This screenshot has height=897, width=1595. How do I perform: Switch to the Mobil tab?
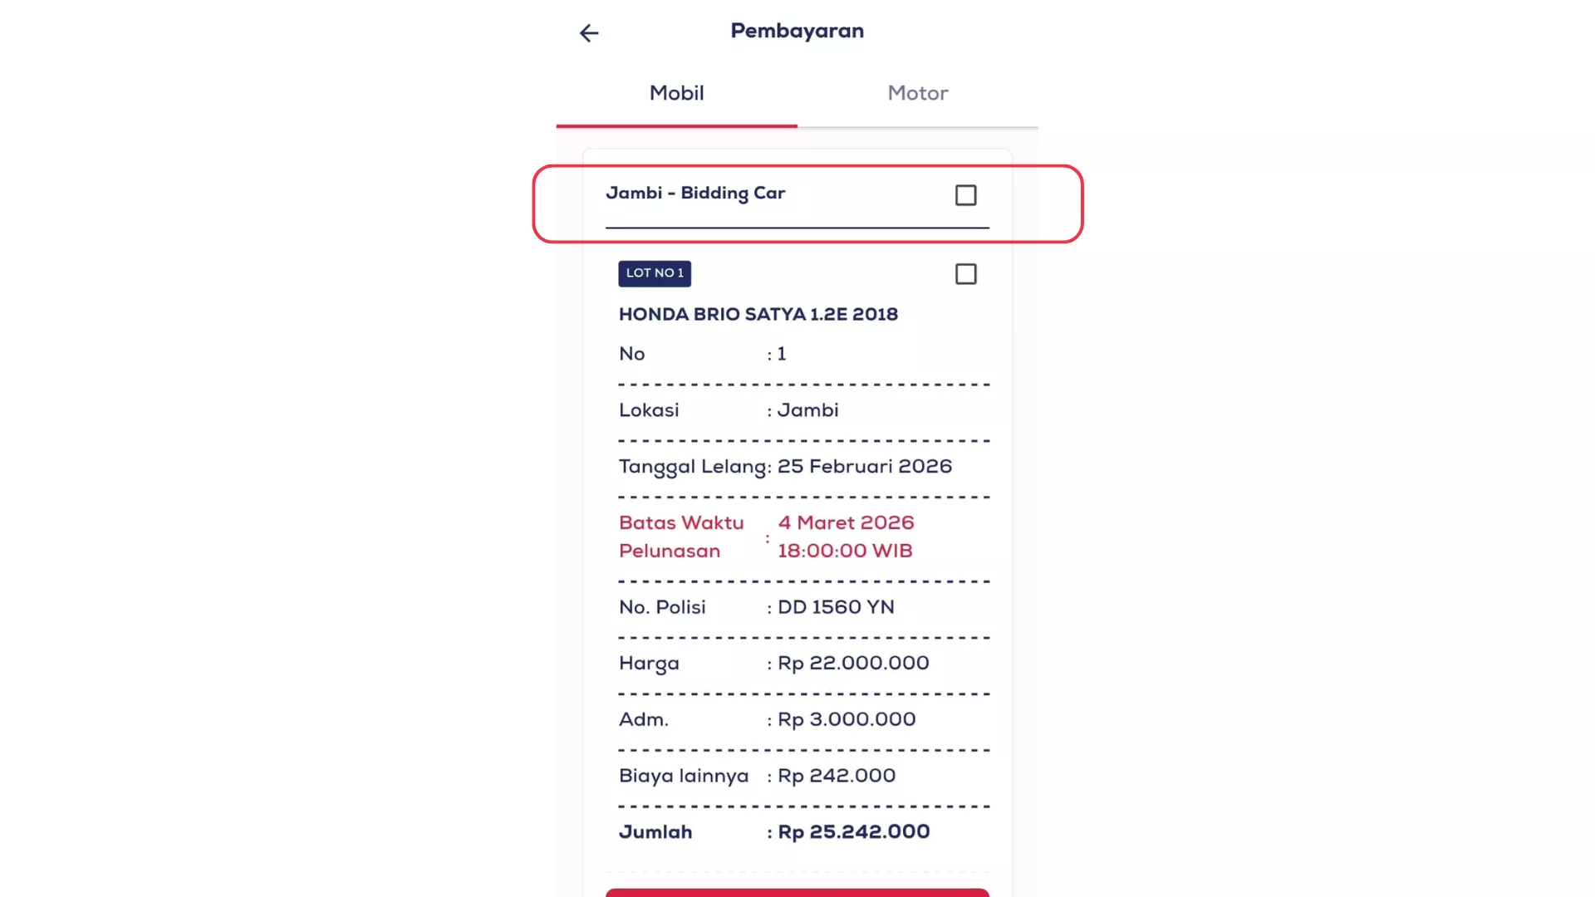pyautogui.click(x=676, y=93)
